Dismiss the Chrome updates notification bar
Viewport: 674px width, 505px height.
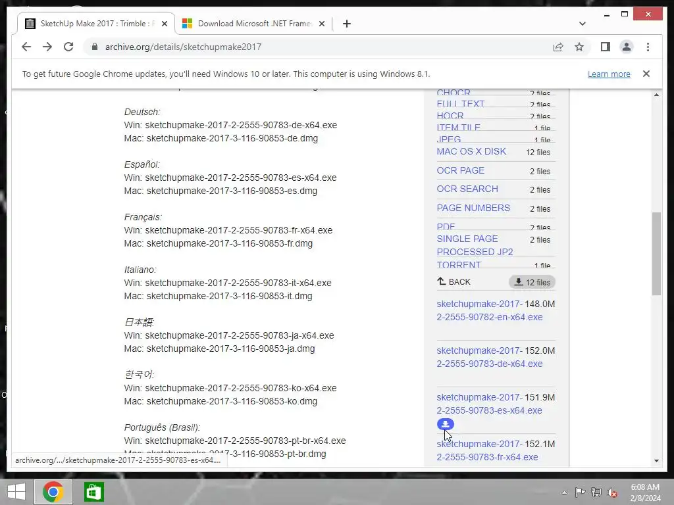tap(646, 74)
